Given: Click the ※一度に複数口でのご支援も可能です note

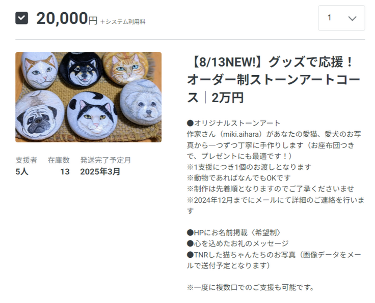Looking at the screenshot, I should click(x=250, y=287).
